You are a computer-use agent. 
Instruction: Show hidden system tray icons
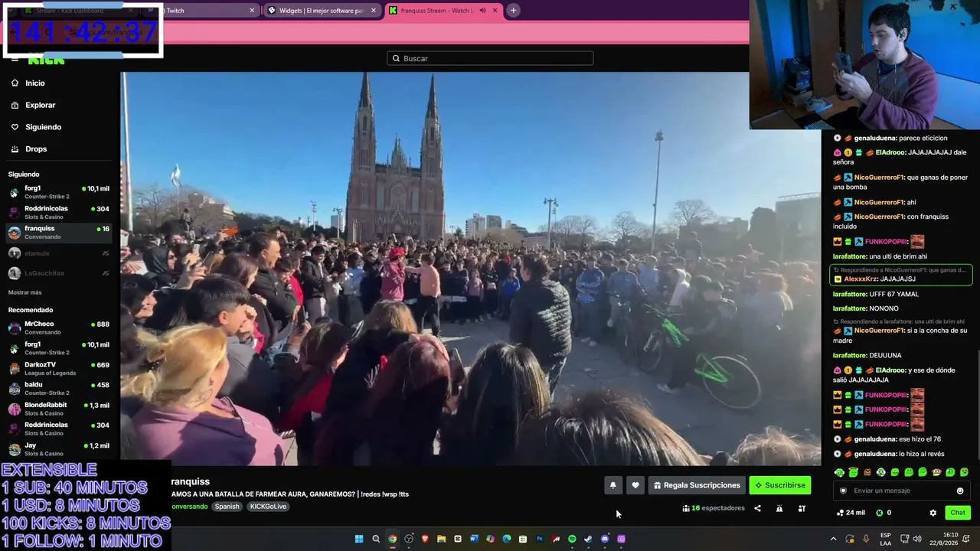834,539
